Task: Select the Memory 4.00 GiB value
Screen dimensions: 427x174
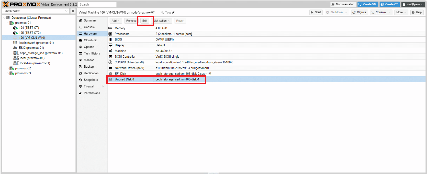Action: [x=161, y=28]
